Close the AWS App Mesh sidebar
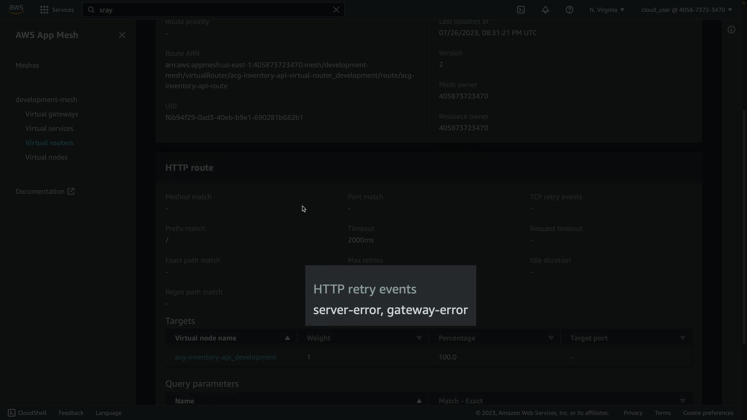 pos(122,35)
